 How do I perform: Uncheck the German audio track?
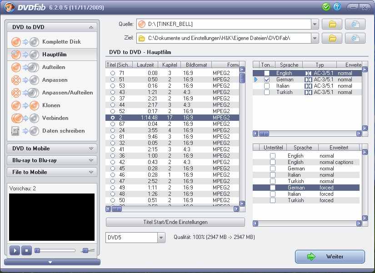[267, 79]
